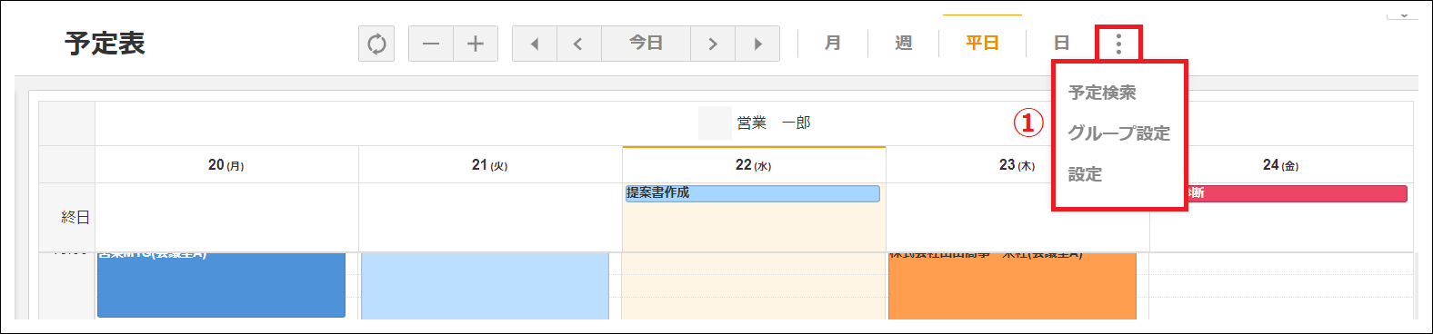Open the orange event block on Thursday 23

[x=1012, y=286]
